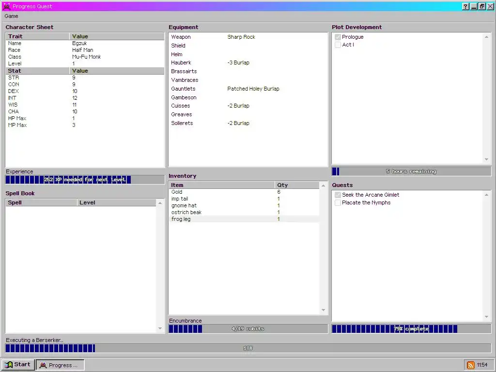This screenshot has height=372, width=496.
Task: Click the 5 hours remaining bar
Action: click(x=411, y=171)
